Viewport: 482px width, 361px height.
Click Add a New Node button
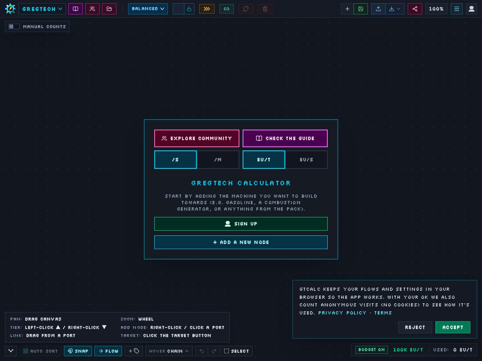[241, 242]
